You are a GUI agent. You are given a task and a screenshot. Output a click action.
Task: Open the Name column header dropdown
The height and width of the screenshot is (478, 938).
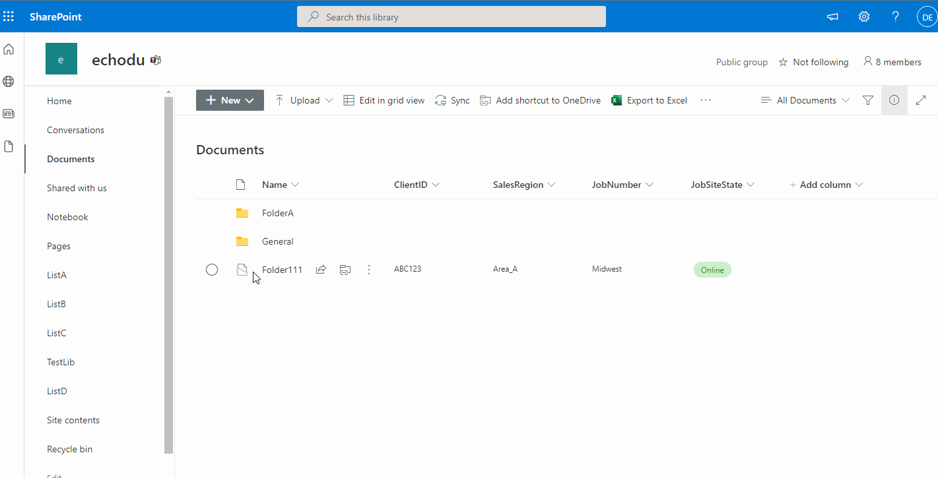point(281,185)
